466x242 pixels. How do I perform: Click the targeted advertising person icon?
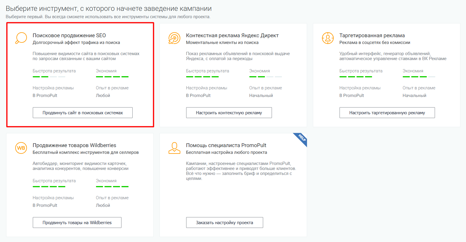(328, 38)
